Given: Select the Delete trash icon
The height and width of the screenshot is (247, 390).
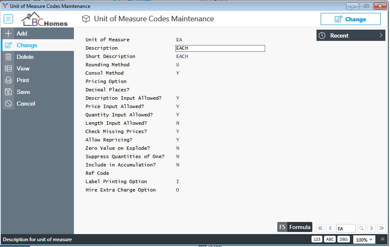Looking at the screenshot, I should (8, 57).
